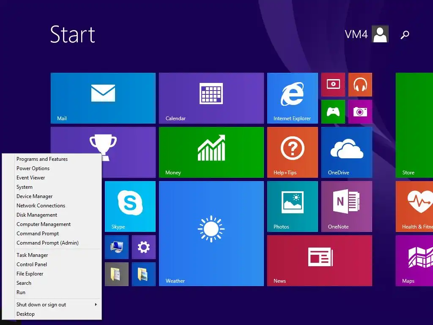The image size is (433, 325).
Task: Open the Weather tile
Action: click(211, 234)
